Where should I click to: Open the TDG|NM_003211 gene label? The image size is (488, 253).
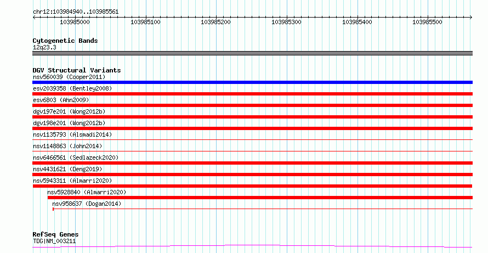click(54, 241)
